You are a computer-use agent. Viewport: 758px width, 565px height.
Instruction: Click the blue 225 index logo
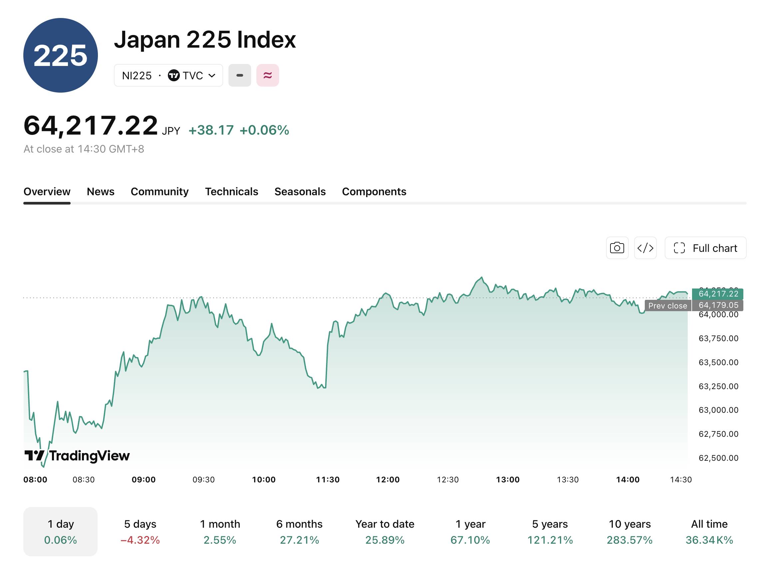pos(61,55)
